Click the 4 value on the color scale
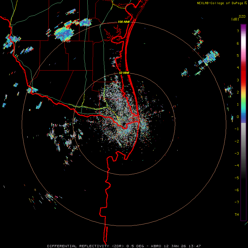 click(238, 68)
